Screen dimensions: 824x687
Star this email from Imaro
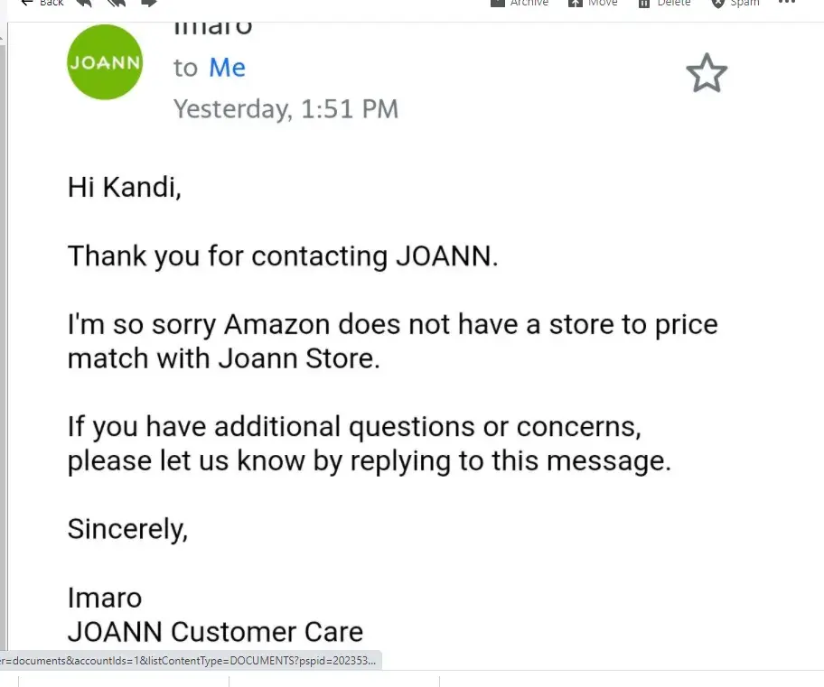click(707, 73)
